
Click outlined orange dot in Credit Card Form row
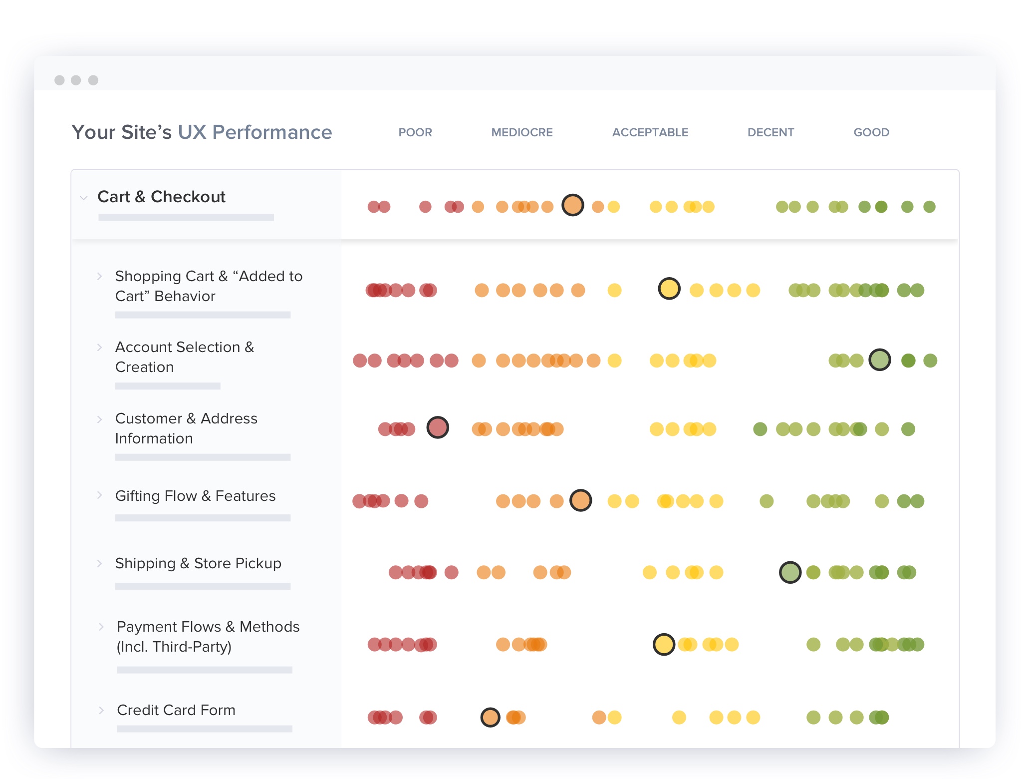tap(490, 718)
